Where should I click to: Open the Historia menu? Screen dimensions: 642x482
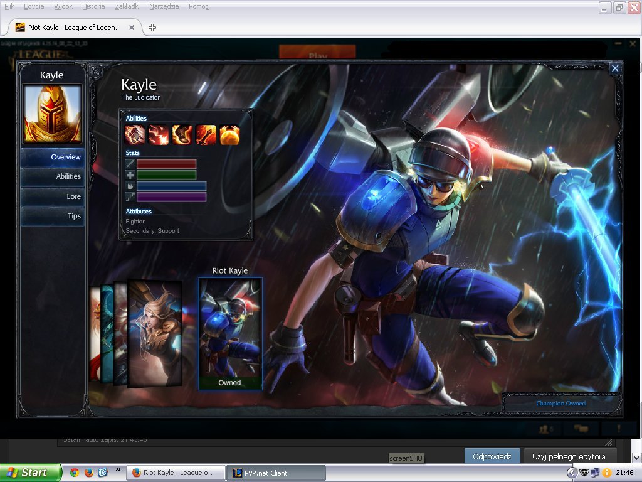(x=93, y=6)
